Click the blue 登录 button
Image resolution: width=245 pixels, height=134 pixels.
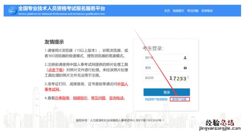167,92
